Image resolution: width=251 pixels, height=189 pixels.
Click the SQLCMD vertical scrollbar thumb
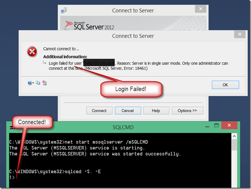[x=234, y=145]
